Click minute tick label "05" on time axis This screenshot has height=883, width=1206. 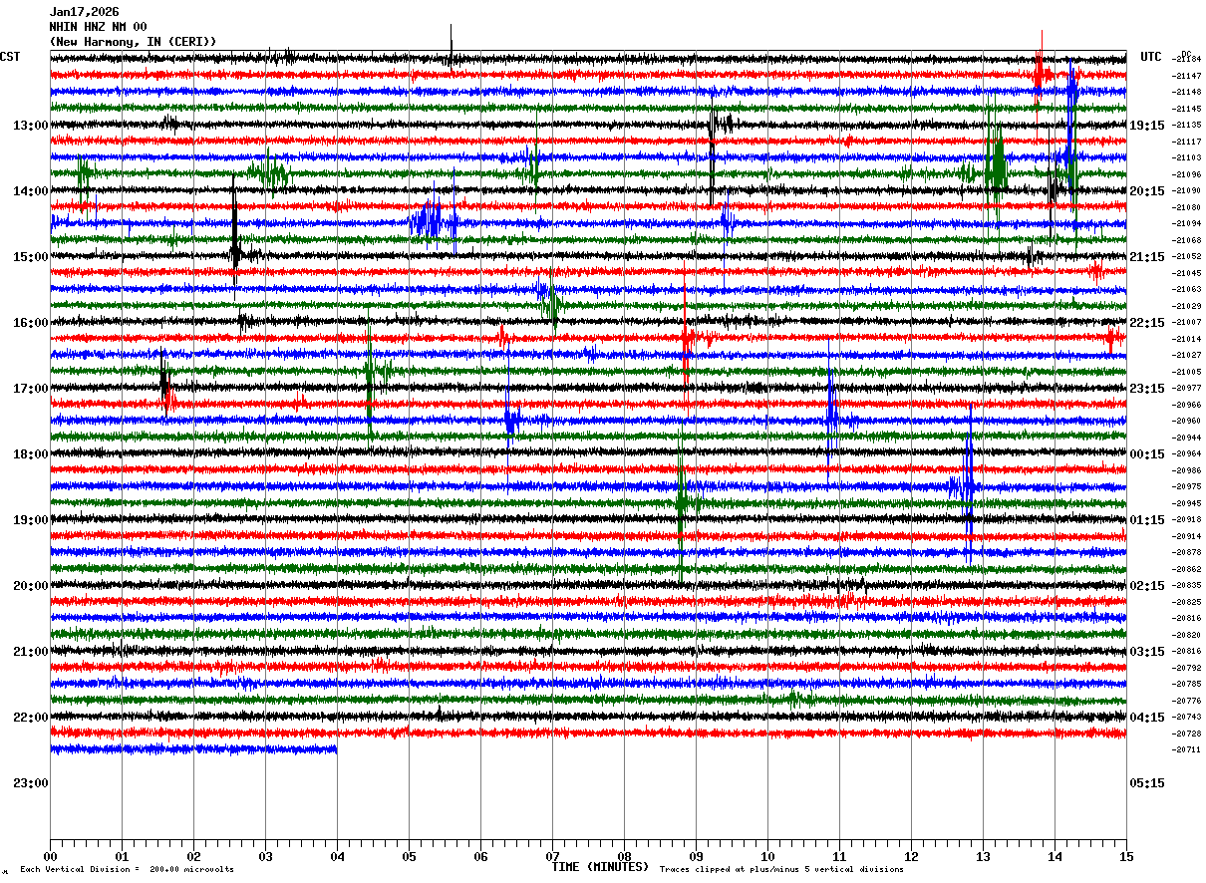coord(410,856)
